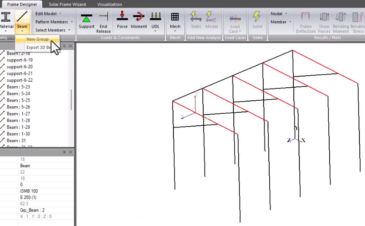Choose New Group from Beam menu

click(37, 39)
